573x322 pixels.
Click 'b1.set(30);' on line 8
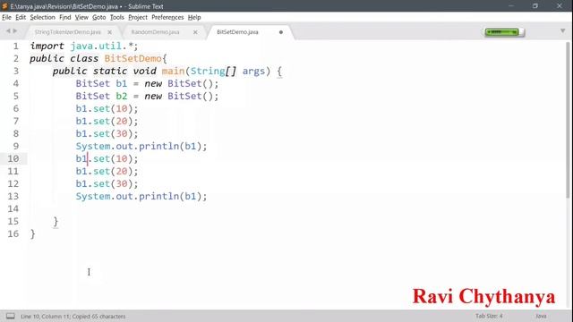(107, 133)
